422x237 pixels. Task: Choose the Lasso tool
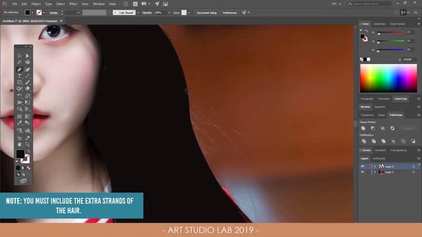coord(28,63)
